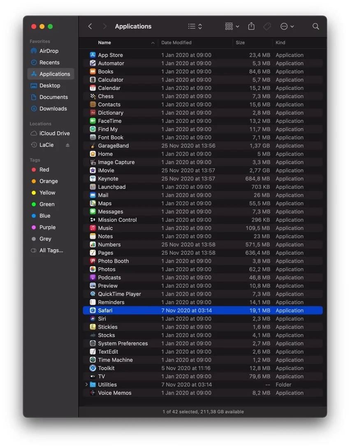Sort by Date Modified column
The width and height of the screenshot is (350, 448).
(x=176, y=42)
